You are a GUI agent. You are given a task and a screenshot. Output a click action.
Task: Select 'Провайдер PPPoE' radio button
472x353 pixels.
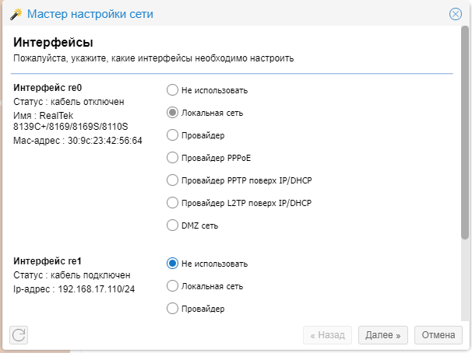pyautogui.click(x=173, y=158)
